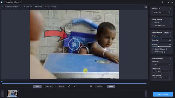Click the trim start time field 00:00:00
The width and height of the screenshot is (175, 98).
[x=49, y=86]
